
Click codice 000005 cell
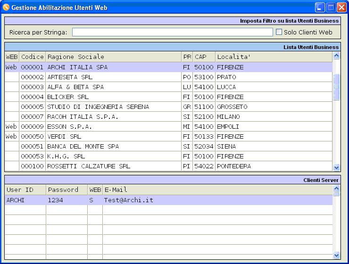click(32, 107)
